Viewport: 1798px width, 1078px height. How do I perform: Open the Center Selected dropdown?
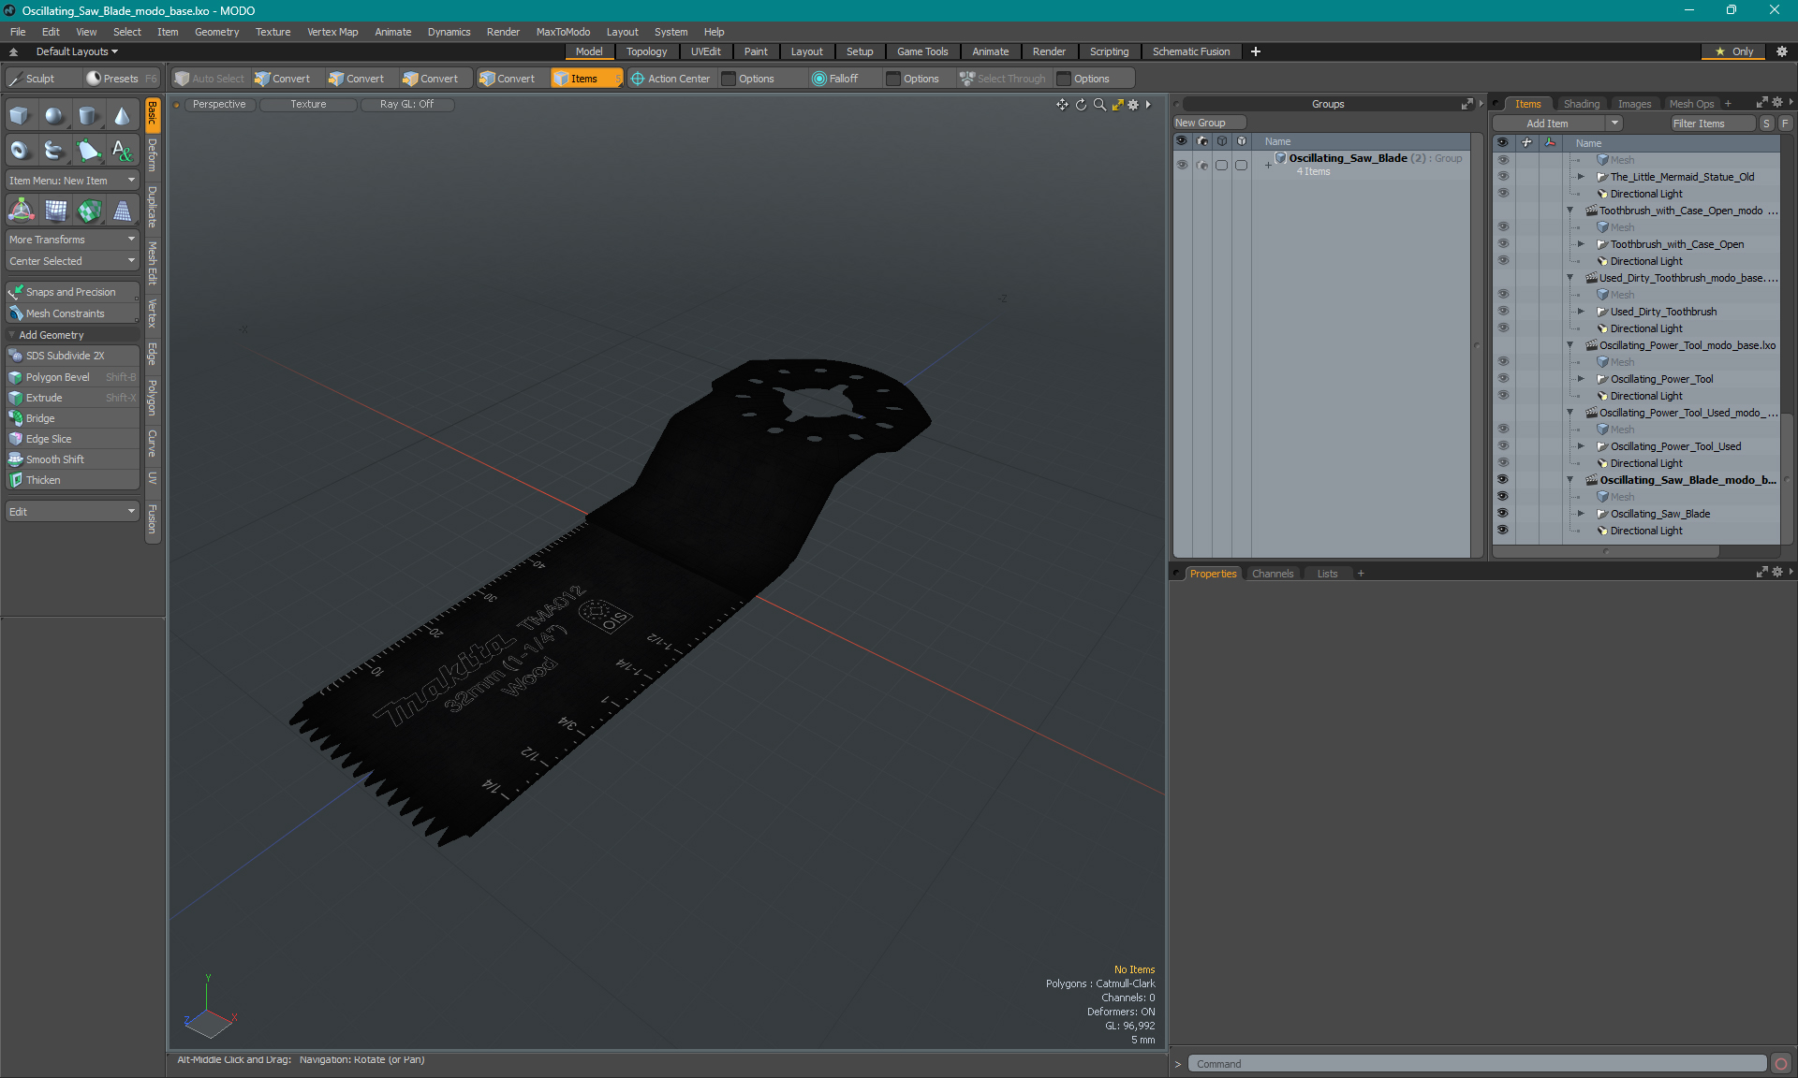pyautogui.click(x=73, y=261)
